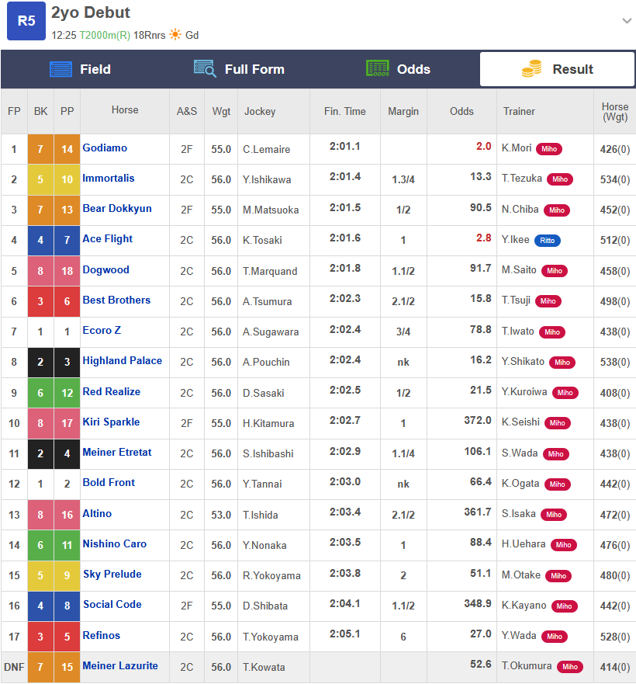Open the Field tab
This screenshot has height=684, width=636.
point(80,69)
